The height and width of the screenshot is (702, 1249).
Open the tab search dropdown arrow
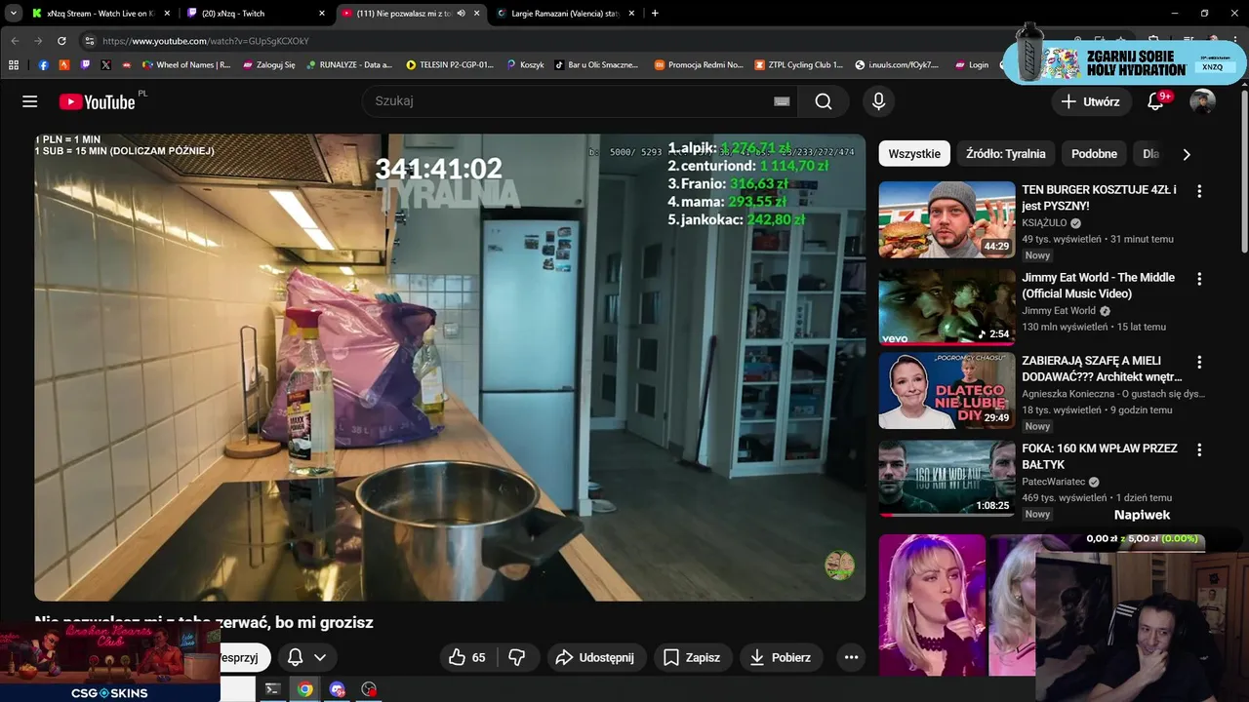(x=13, y=14)
